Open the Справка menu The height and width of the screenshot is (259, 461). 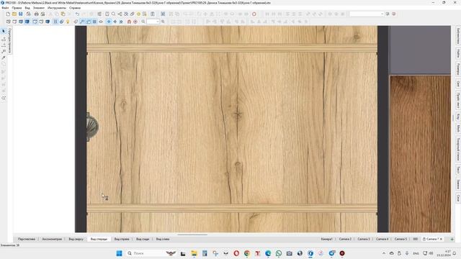coord(75,8)
